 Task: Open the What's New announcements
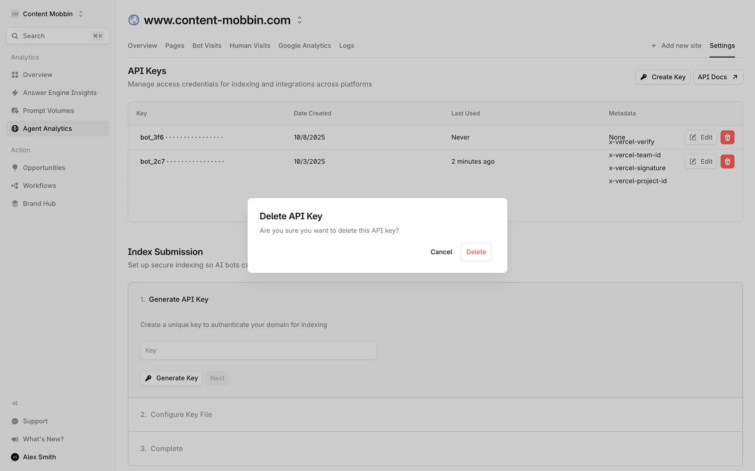(x=43, y=439)
